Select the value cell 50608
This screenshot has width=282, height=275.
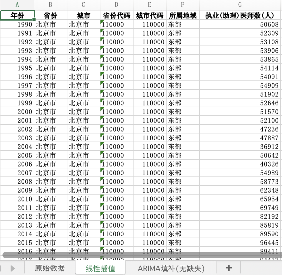click(x=240, y=24)
